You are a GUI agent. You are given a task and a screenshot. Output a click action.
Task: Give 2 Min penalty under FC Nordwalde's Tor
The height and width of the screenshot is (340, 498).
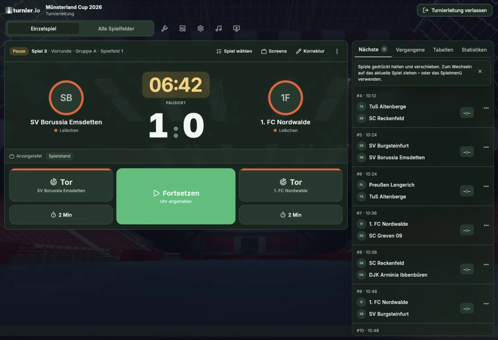[x=290, y=215]
